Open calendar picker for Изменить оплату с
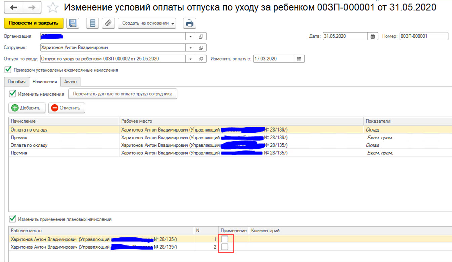Screen dimensions: 452x262 click(300, 59)
